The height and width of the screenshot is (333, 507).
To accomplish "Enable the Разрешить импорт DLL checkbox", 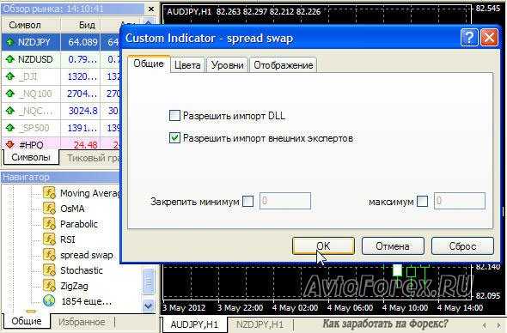I will (x=174, y=115).
